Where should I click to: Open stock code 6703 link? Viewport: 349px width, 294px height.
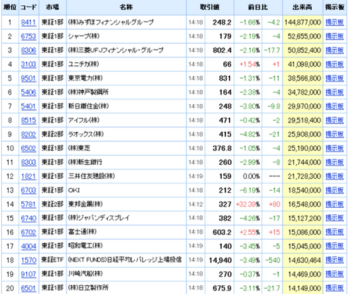(x=29, y=190)
